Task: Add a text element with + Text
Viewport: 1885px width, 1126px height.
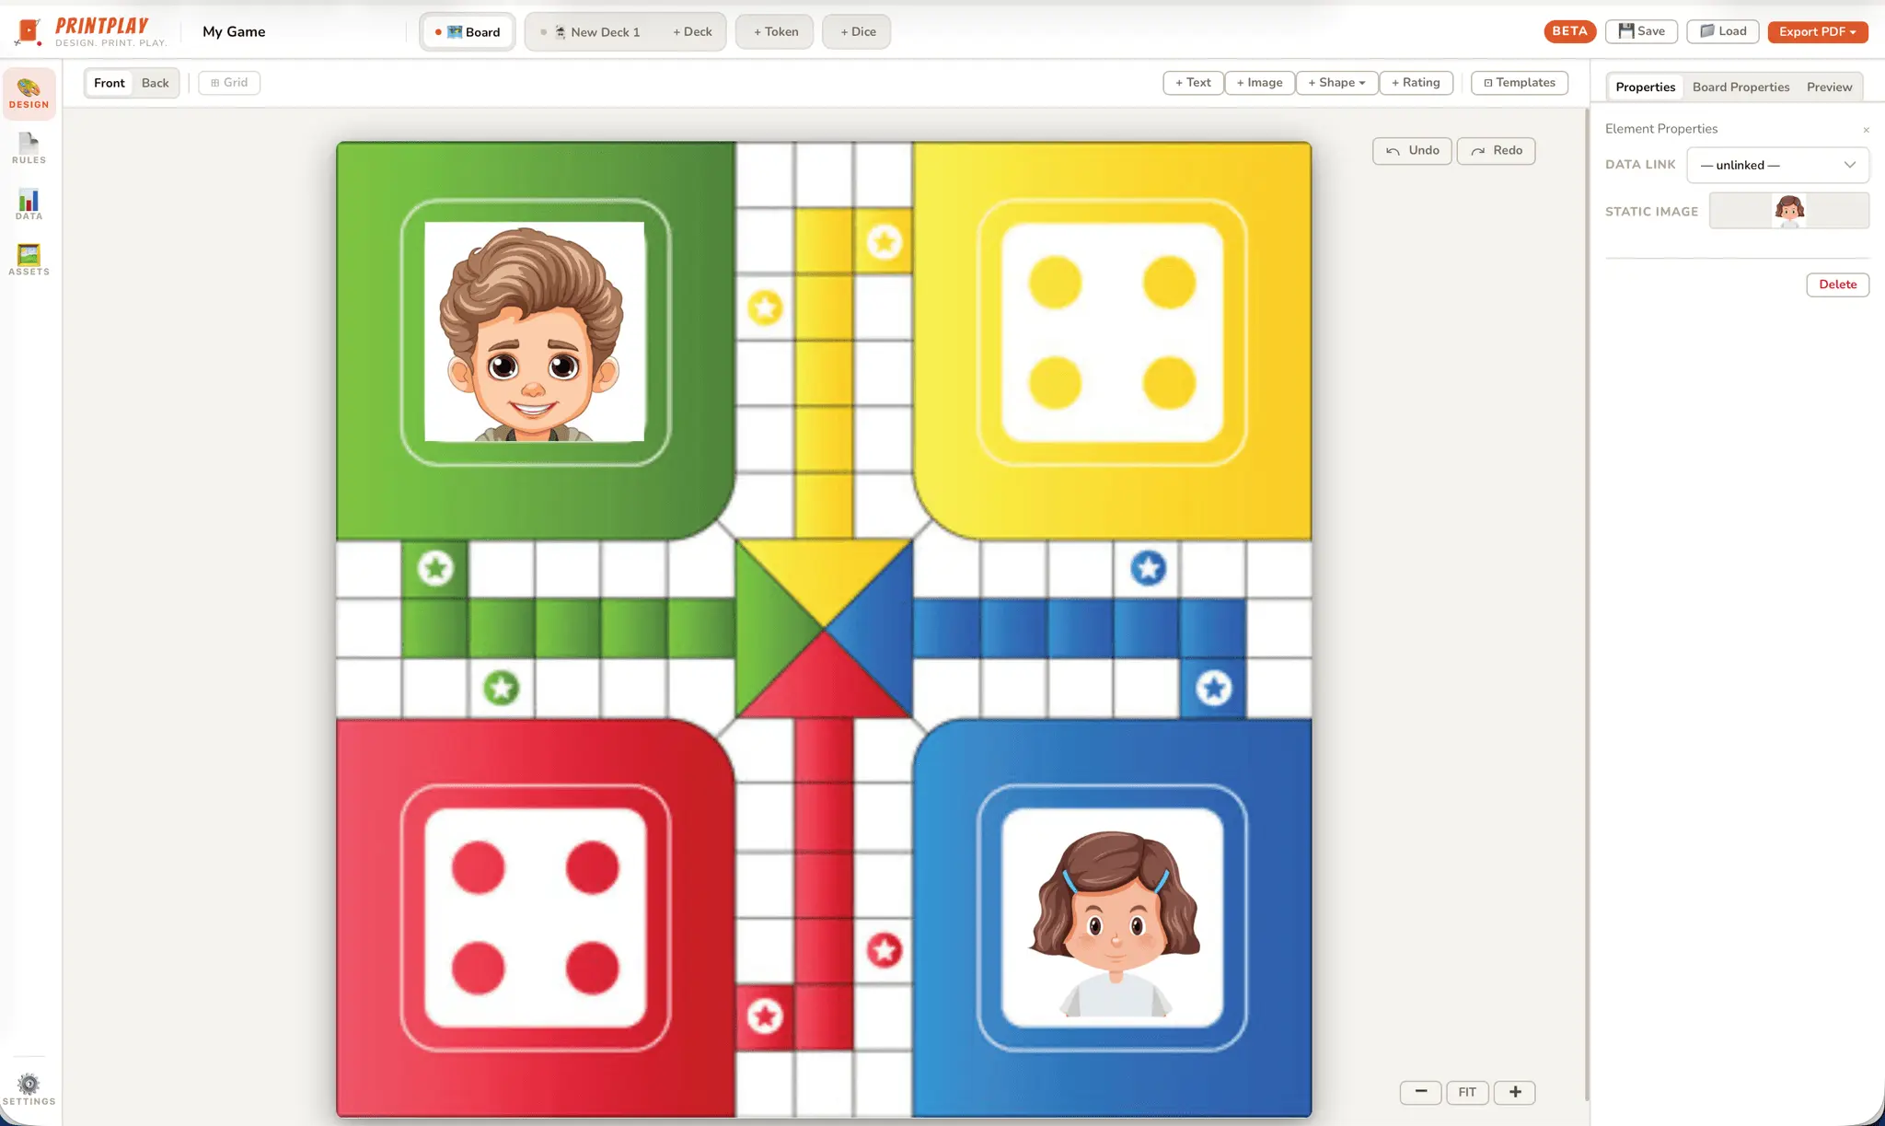Action: [x=1193, y=83]
